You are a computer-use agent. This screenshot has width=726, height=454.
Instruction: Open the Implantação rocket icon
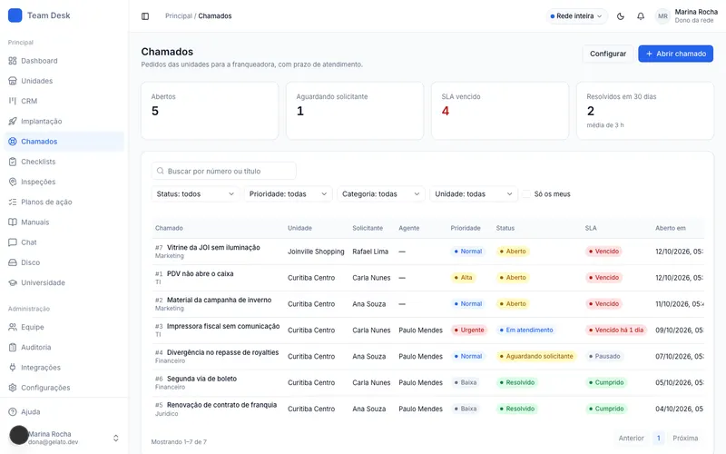coord(13,122)
